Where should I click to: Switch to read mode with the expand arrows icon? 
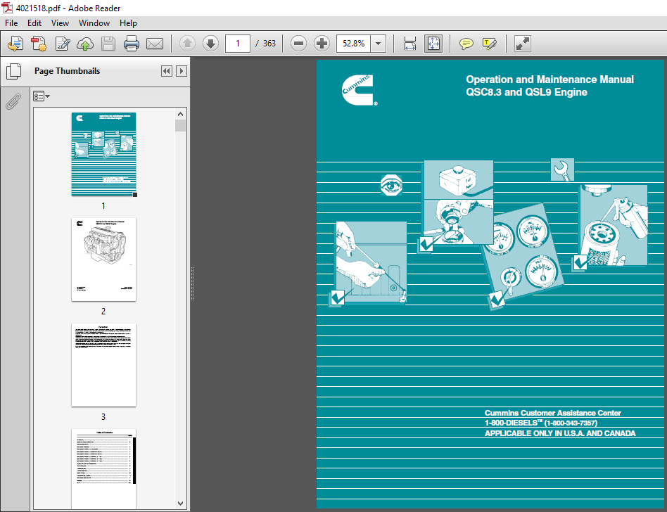522,44
